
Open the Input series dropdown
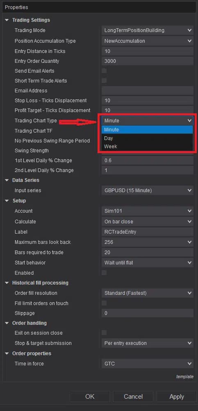(x=148, y=191)
